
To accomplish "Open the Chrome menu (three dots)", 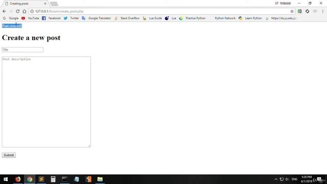I will [x=322, y=11].
